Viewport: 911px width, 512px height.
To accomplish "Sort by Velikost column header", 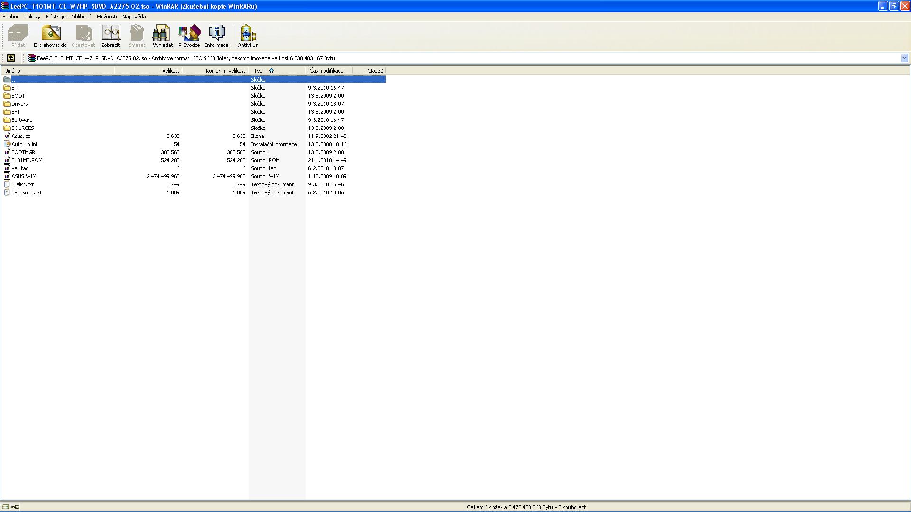I will [x=148, y=71].
